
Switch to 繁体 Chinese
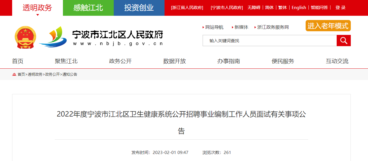pyautogui.click(x=283, y=8)
